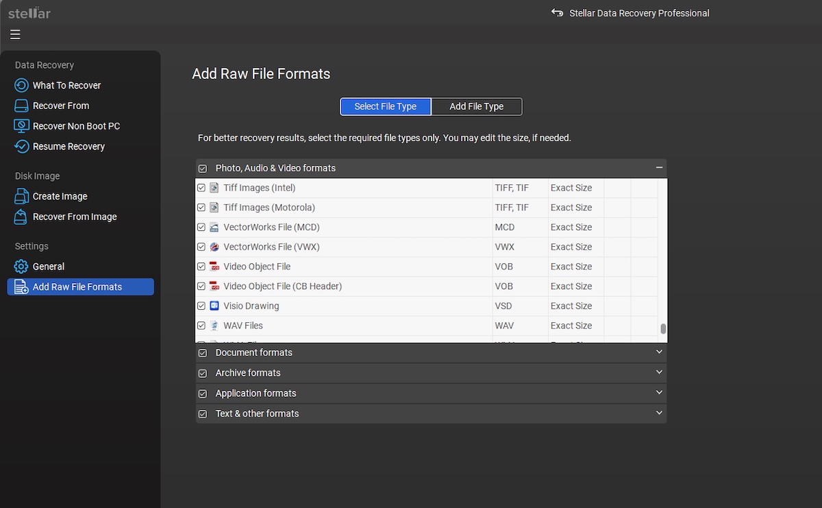Click Exact Size for WAV Files
The width and height of the screenshot is (822, 508).
point(571,326)
